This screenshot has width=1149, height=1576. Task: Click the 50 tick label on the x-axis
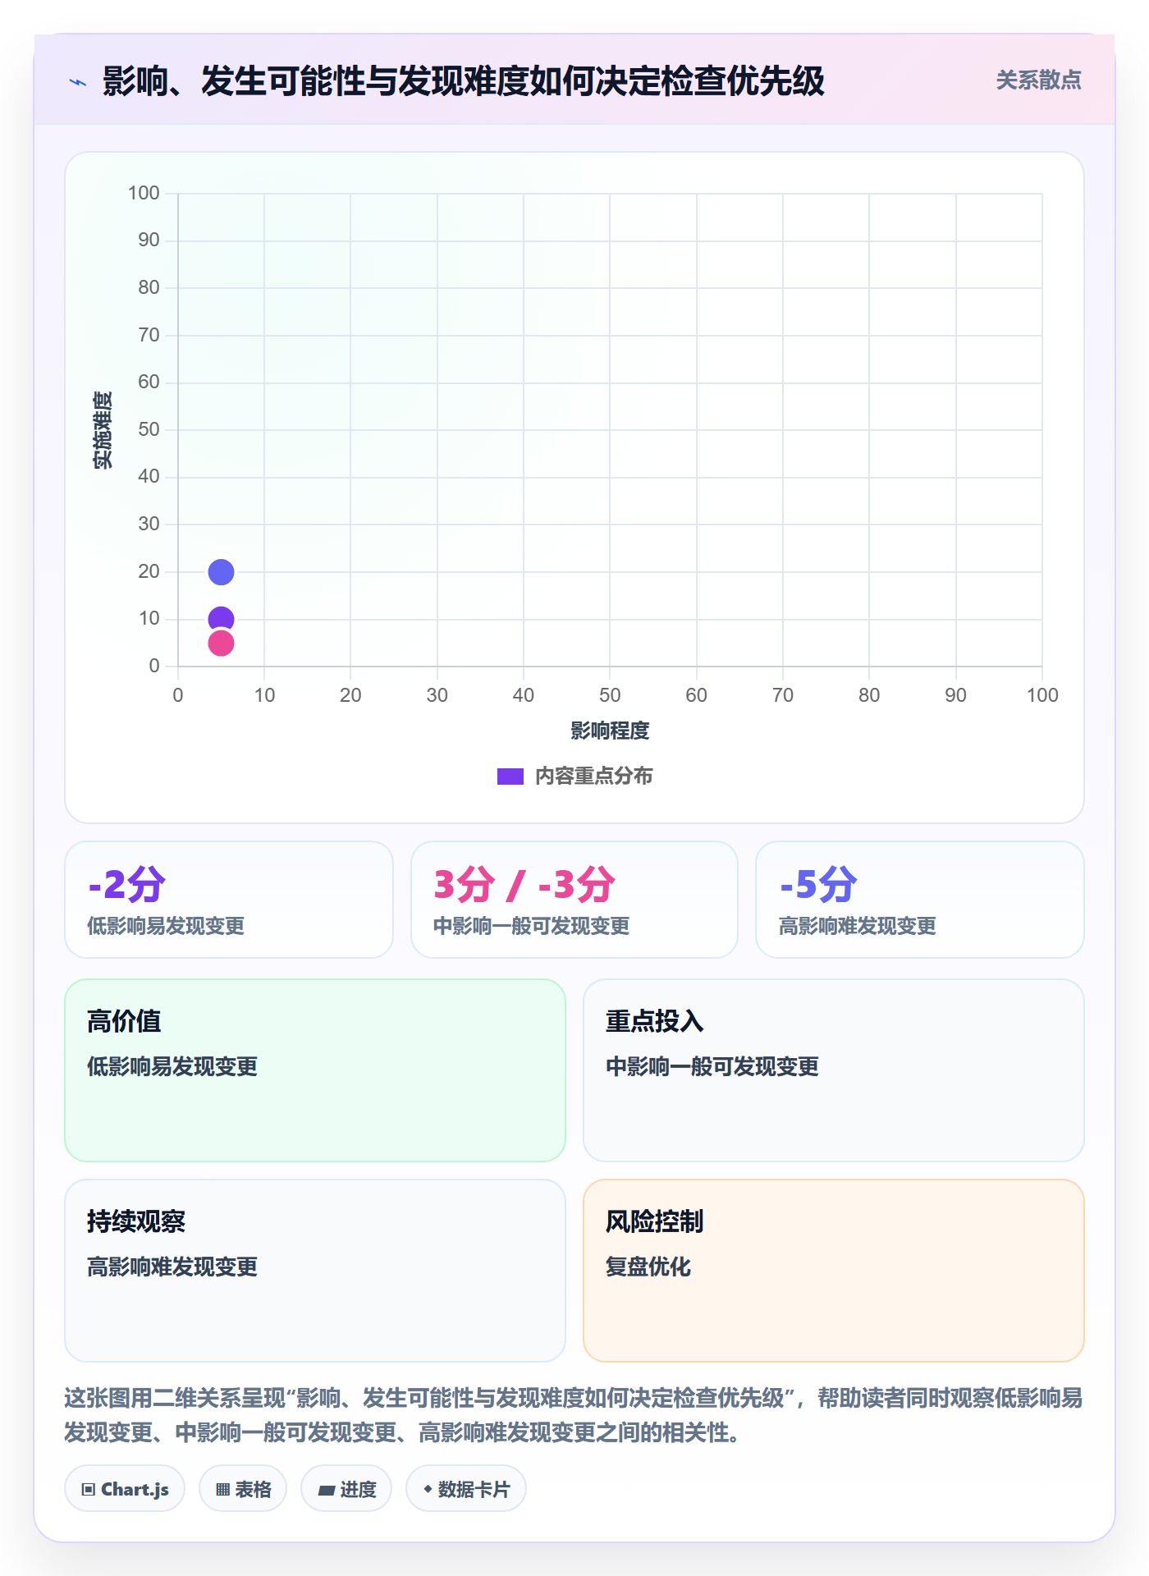(x=610, y=695)
